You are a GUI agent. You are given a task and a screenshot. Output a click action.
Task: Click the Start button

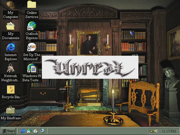click(x=8, y=131)
